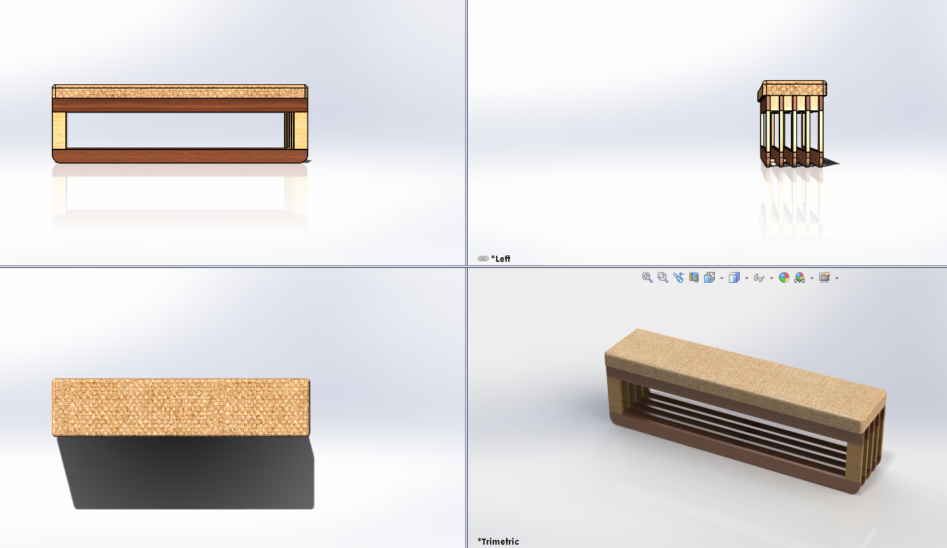The width and height of the screenshot is (947, 548).
Task: Click the Previous View icon
Action: click(x=678, y=277)
